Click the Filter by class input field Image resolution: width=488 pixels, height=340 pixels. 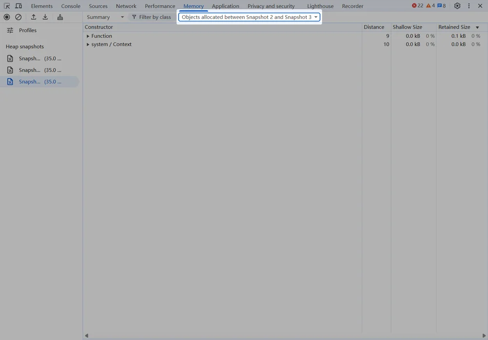(152, 17)
